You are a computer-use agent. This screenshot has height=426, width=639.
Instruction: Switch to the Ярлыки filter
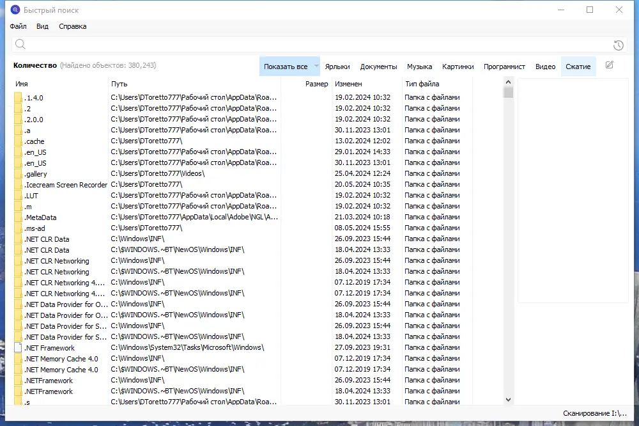(337, 67)
